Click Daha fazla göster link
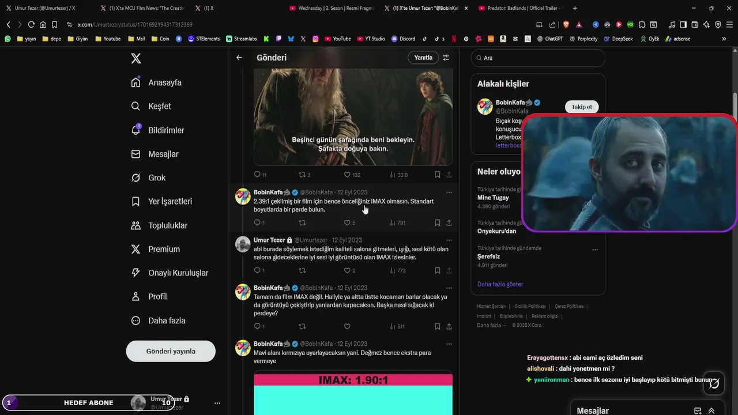 click(500, 284)
